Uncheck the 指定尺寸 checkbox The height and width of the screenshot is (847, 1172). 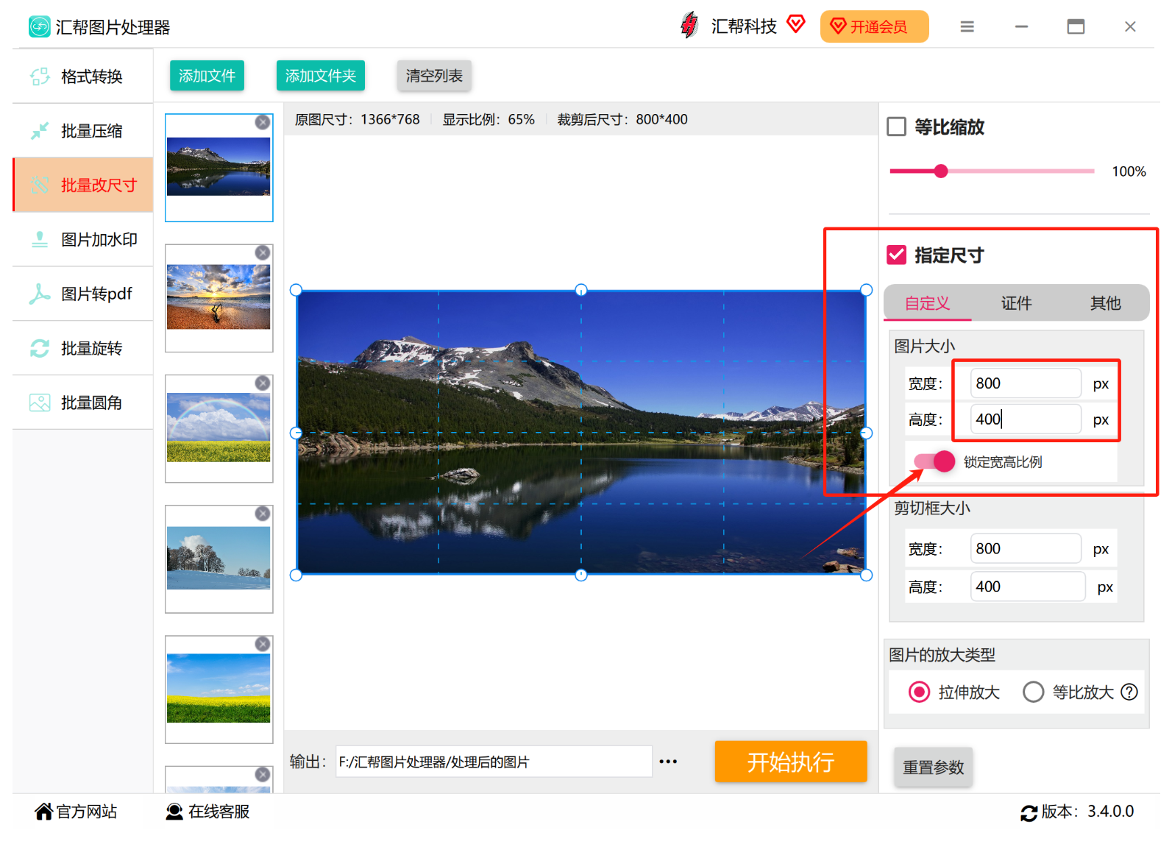[896, 255]
